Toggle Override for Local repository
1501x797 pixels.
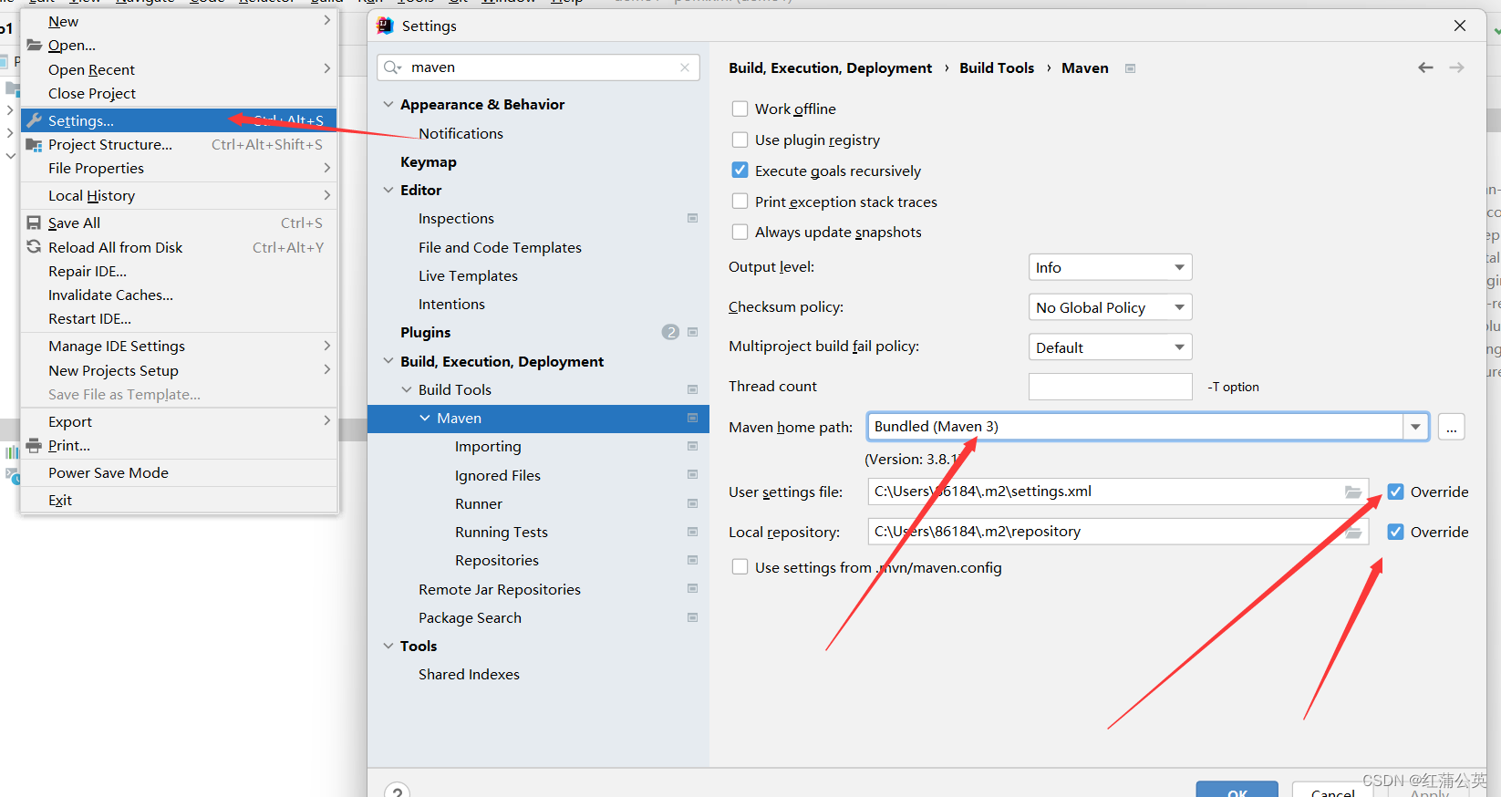tap(1395, 532)
